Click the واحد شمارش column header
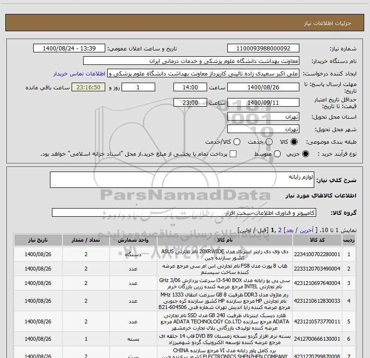 click(x=133, y=240)
